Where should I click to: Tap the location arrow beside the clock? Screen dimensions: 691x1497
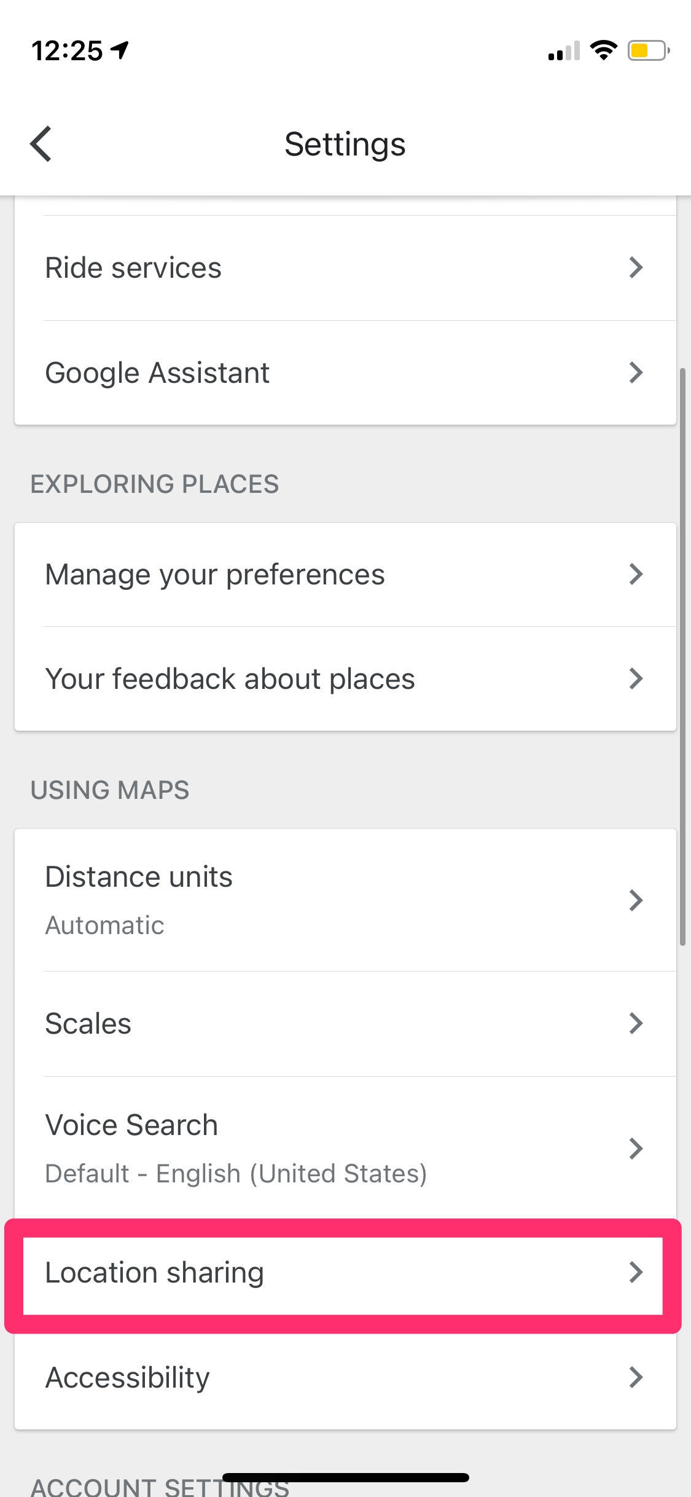[x=120, y=50]
